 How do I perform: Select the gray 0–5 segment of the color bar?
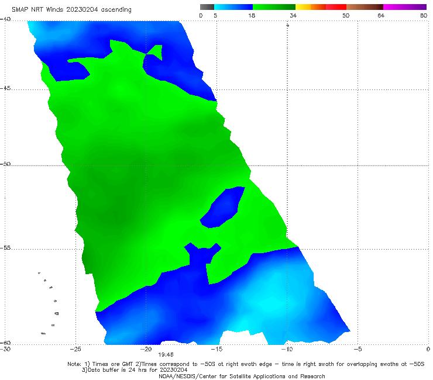coord(207,7)
